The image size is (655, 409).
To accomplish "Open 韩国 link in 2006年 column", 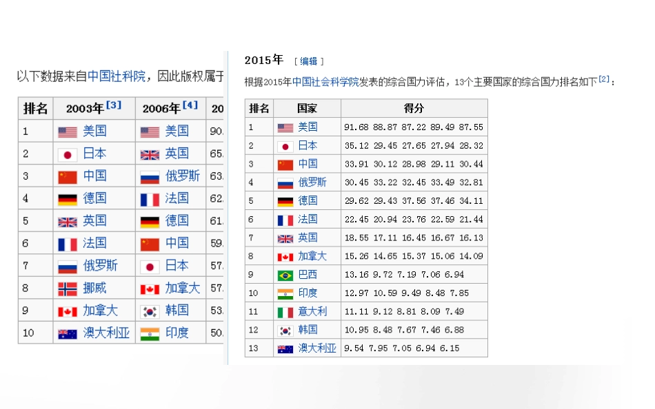I will (177, 310).
